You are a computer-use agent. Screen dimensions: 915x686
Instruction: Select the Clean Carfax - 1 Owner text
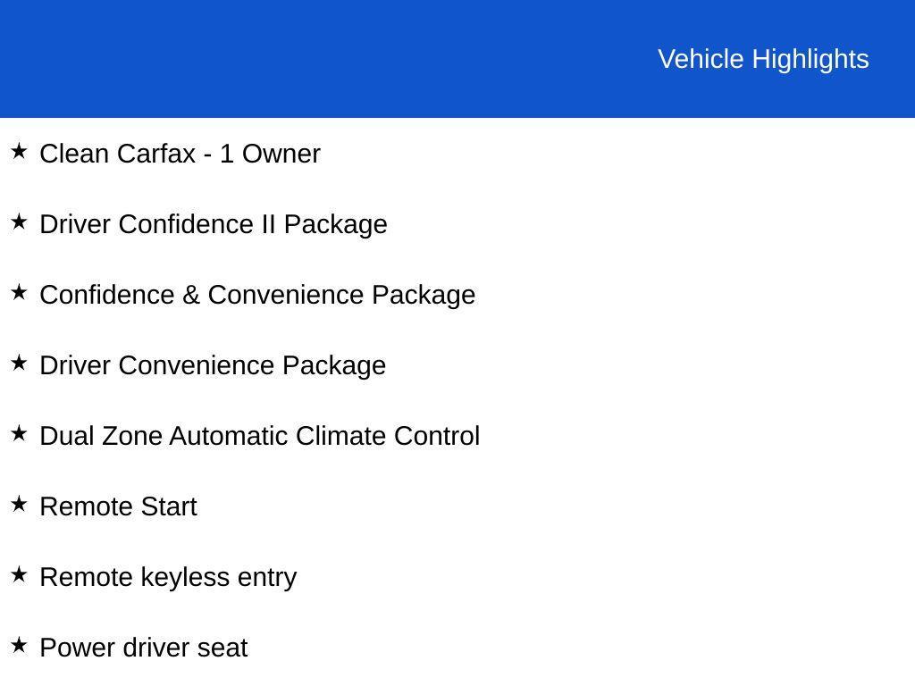tap(180, 154)
